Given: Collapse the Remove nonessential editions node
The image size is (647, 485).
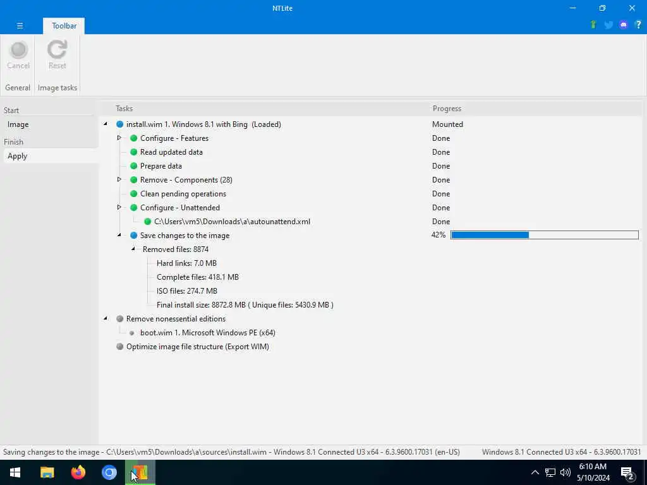Looking at the screenshot, I should pos(106,318).
